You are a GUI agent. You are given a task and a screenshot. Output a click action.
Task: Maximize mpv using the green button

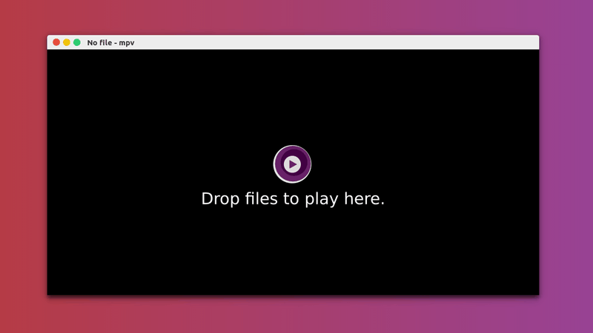pos(77,42)
